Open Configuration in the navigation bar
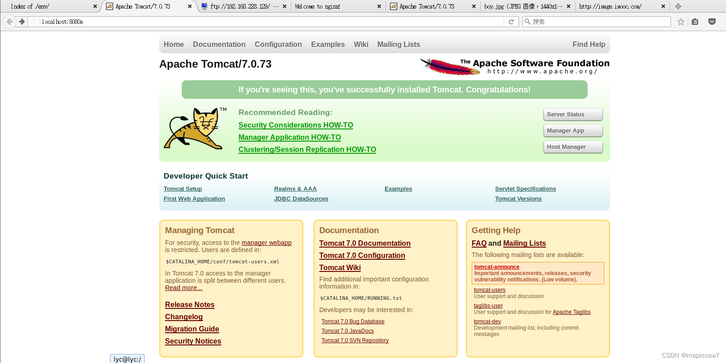The width and height of the screenshot is (726, 363). click(x=278, y=44)
